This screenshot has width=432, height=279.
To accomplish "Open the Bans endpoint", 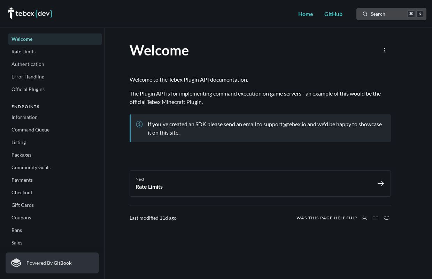I will pos(55,230).
